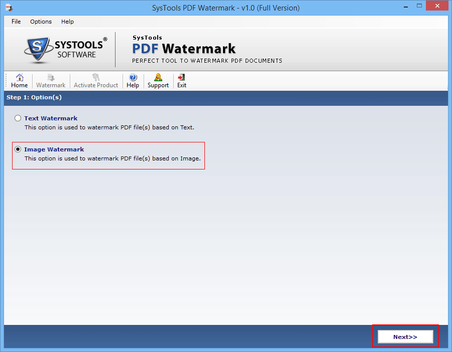The image size is (452, 352).
Task: Maximize the SysTools PDF Watermark window
Action: pyautogui.click(x=419, y=7)
